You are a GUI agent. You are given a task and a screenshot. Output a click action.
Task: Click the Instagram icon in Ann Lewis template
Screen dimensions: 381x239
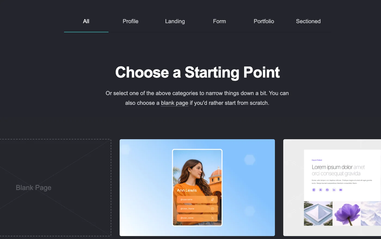pos(213,209)
